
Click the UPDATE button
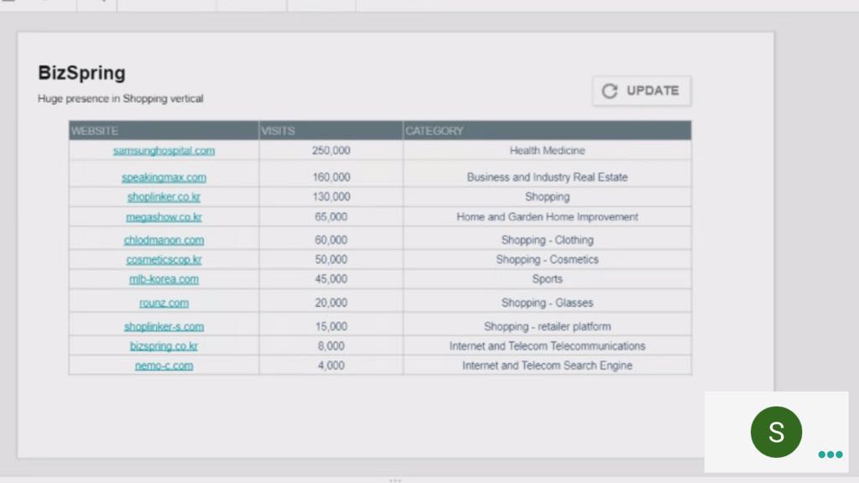pyautogui.click(x=642, y=91)
